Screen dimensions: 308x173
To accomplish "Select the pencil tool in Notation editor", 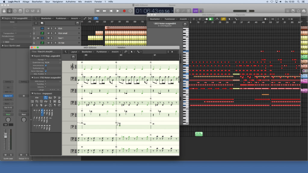I will [138, 52].
